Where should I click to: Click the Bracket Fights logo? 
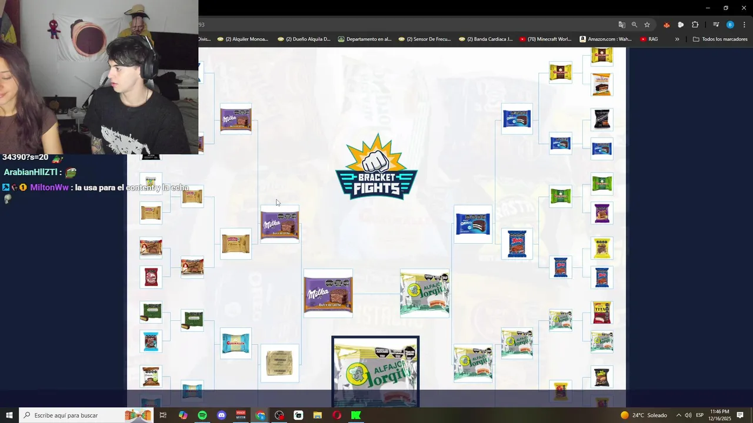pyautogui.click(x=376, y=167)
